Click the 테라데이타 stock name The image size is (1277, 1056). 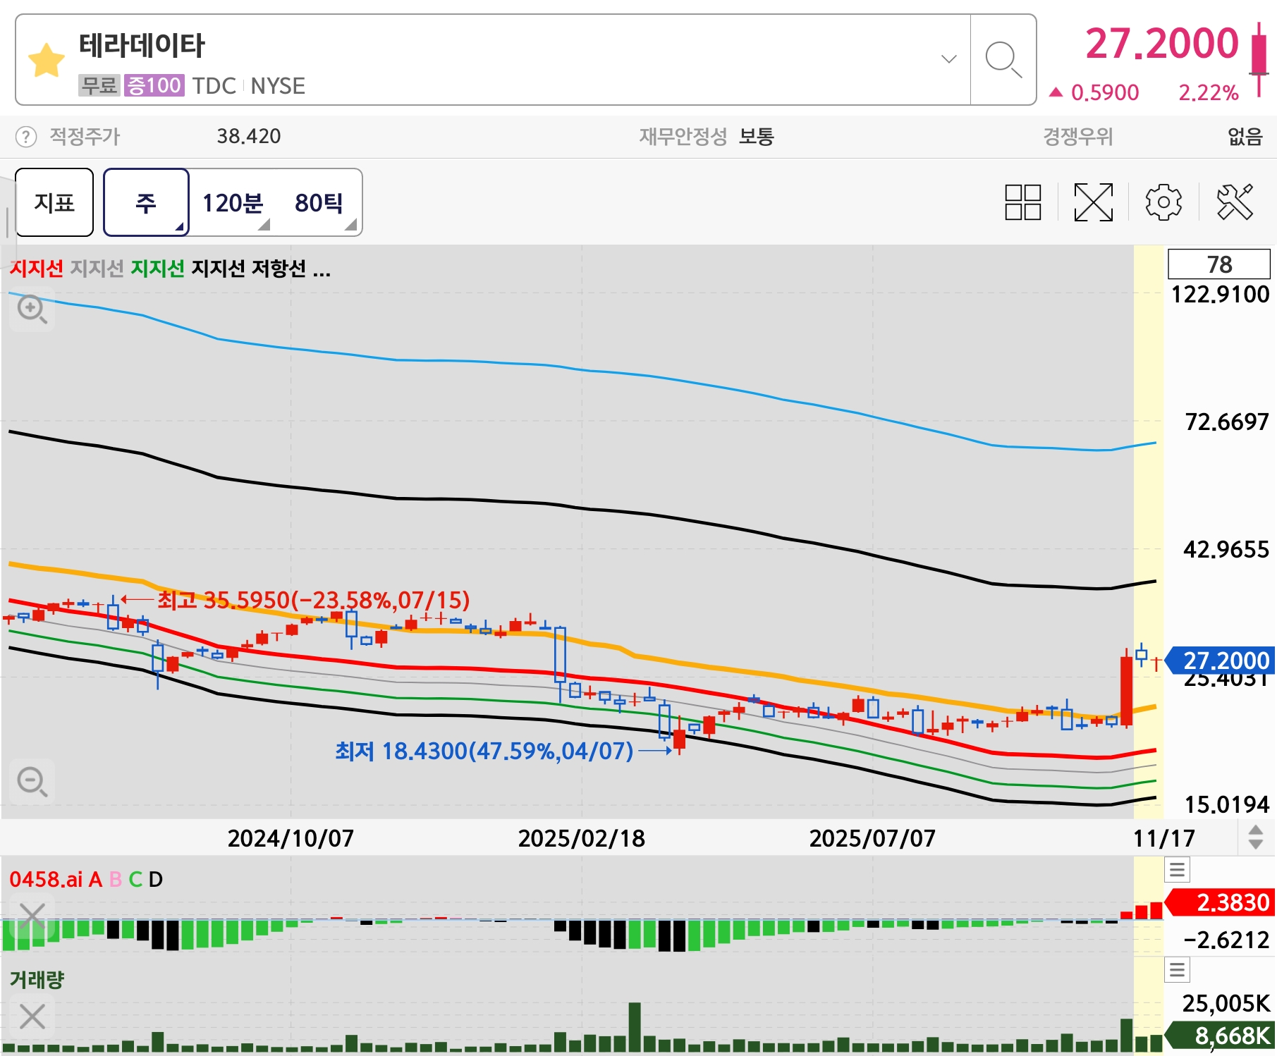[142, 46]
